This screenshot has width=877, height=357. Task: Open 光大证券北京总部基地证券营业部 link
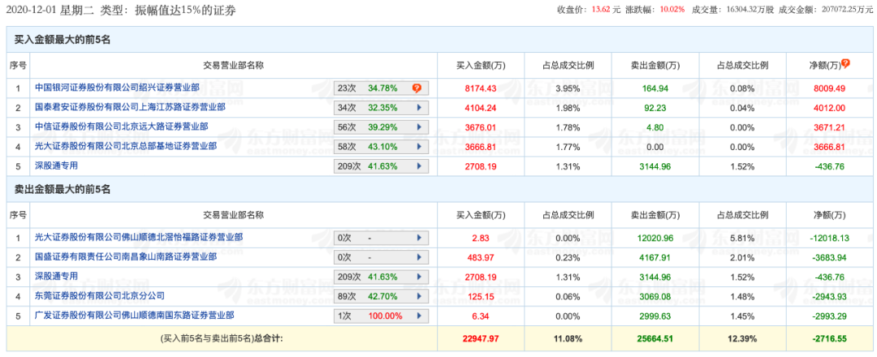tap(126, 146)
